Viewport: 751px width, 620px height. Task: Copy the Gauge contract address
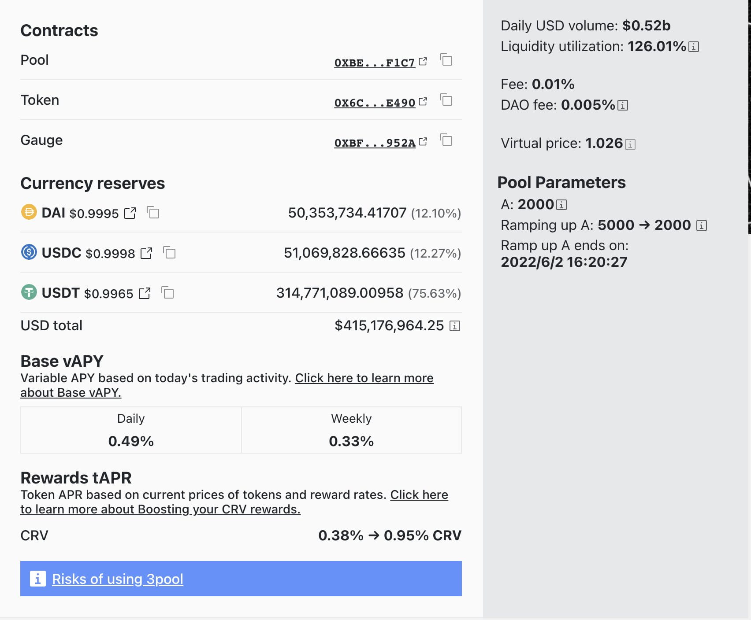pos(446,140)
